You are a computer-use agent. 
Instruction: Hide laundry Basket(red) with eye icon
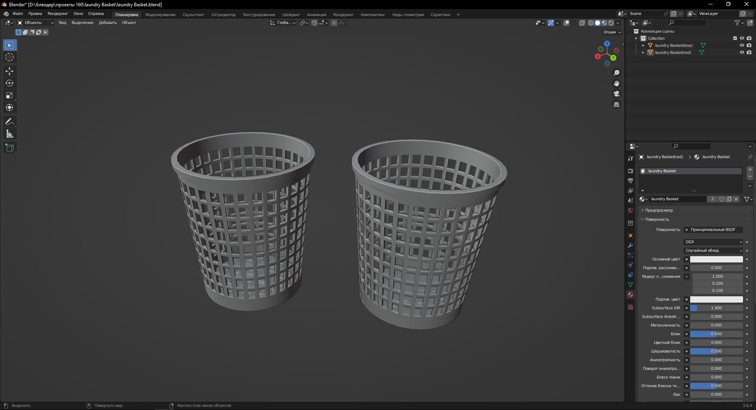(742, 52)
